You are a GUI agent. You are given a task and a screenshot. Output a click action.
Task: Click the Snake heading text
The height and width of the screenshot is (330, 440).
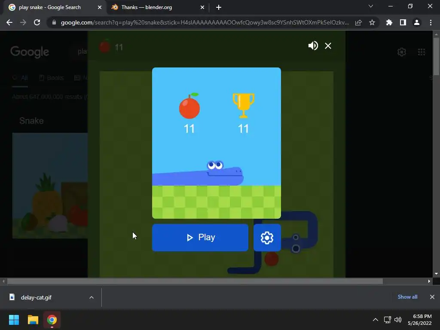31,121
